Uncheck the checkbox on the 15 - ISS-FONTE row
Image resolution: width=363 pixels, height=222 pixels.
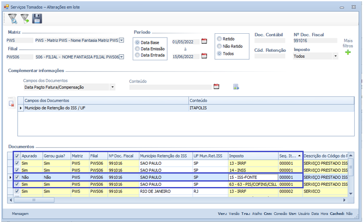click(17, 177)
